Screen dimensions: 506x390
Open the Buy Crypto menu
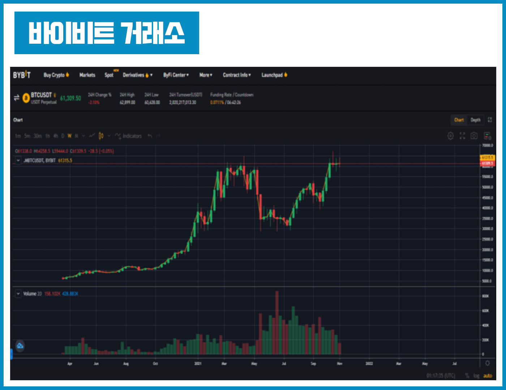tap(56, 75)
